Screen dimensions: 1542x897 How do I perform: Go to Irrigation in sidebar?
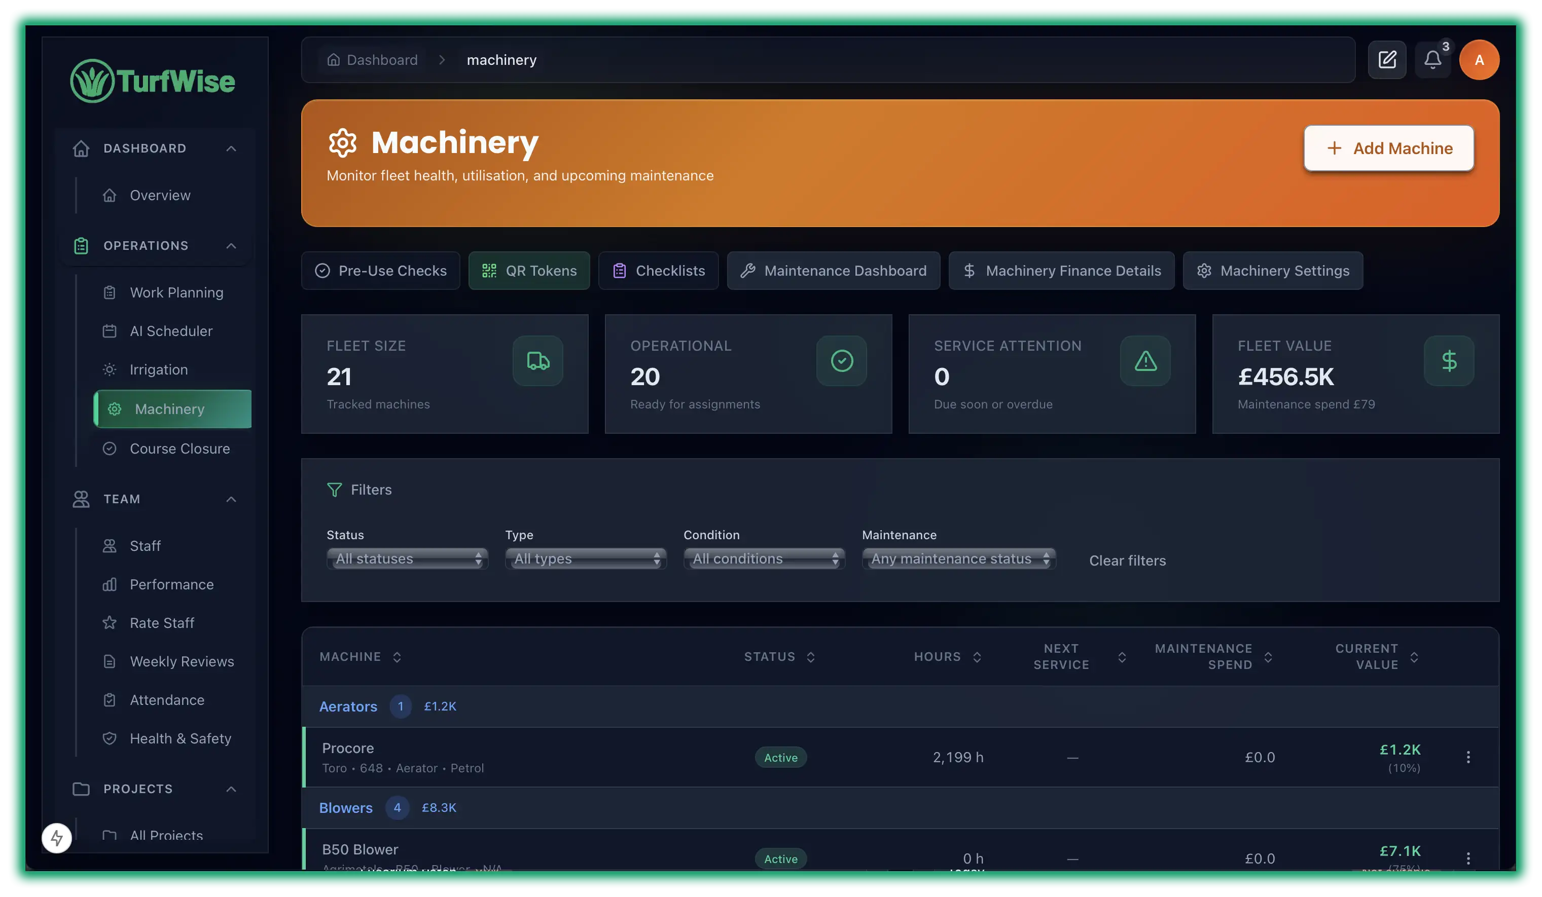tap(159, 369)
